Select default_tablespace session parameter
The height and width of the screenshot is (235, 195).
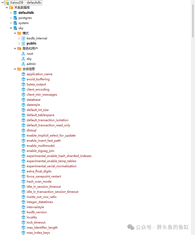(40, 115)
